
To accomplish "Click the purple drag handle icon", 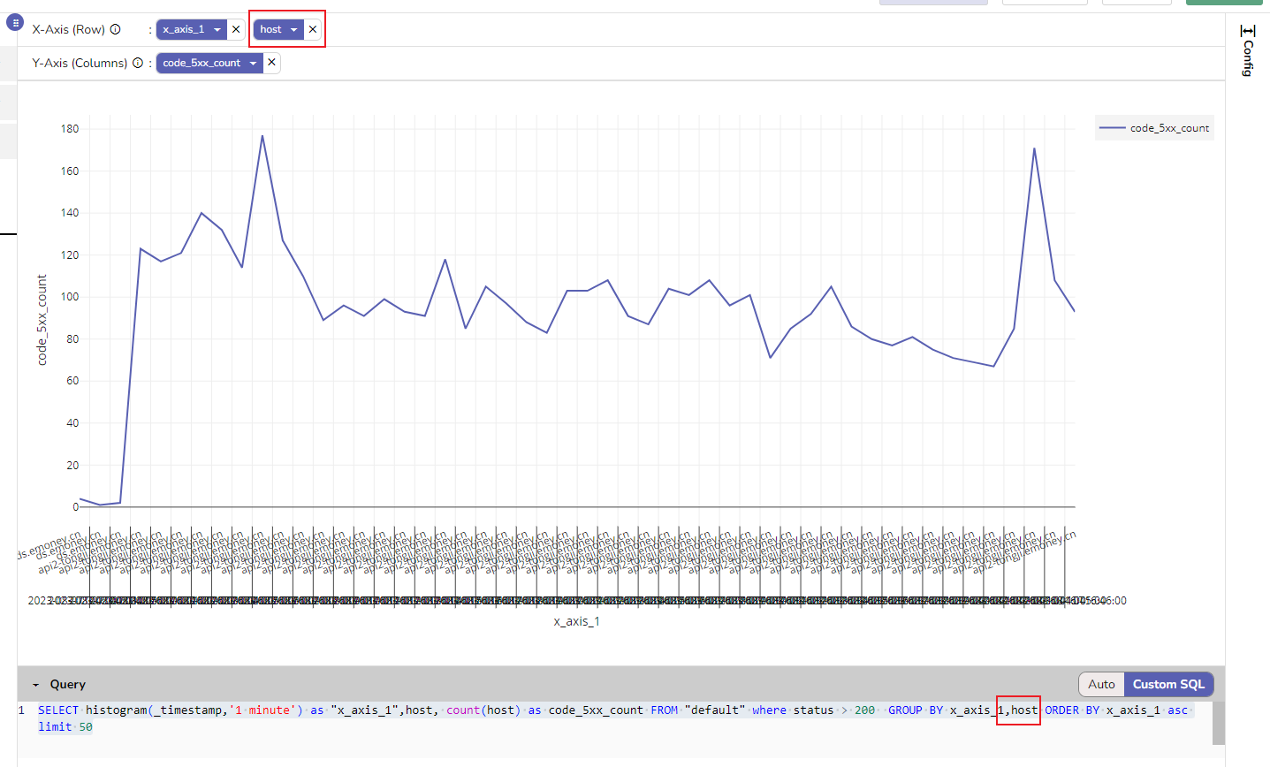I will point(14,22).
